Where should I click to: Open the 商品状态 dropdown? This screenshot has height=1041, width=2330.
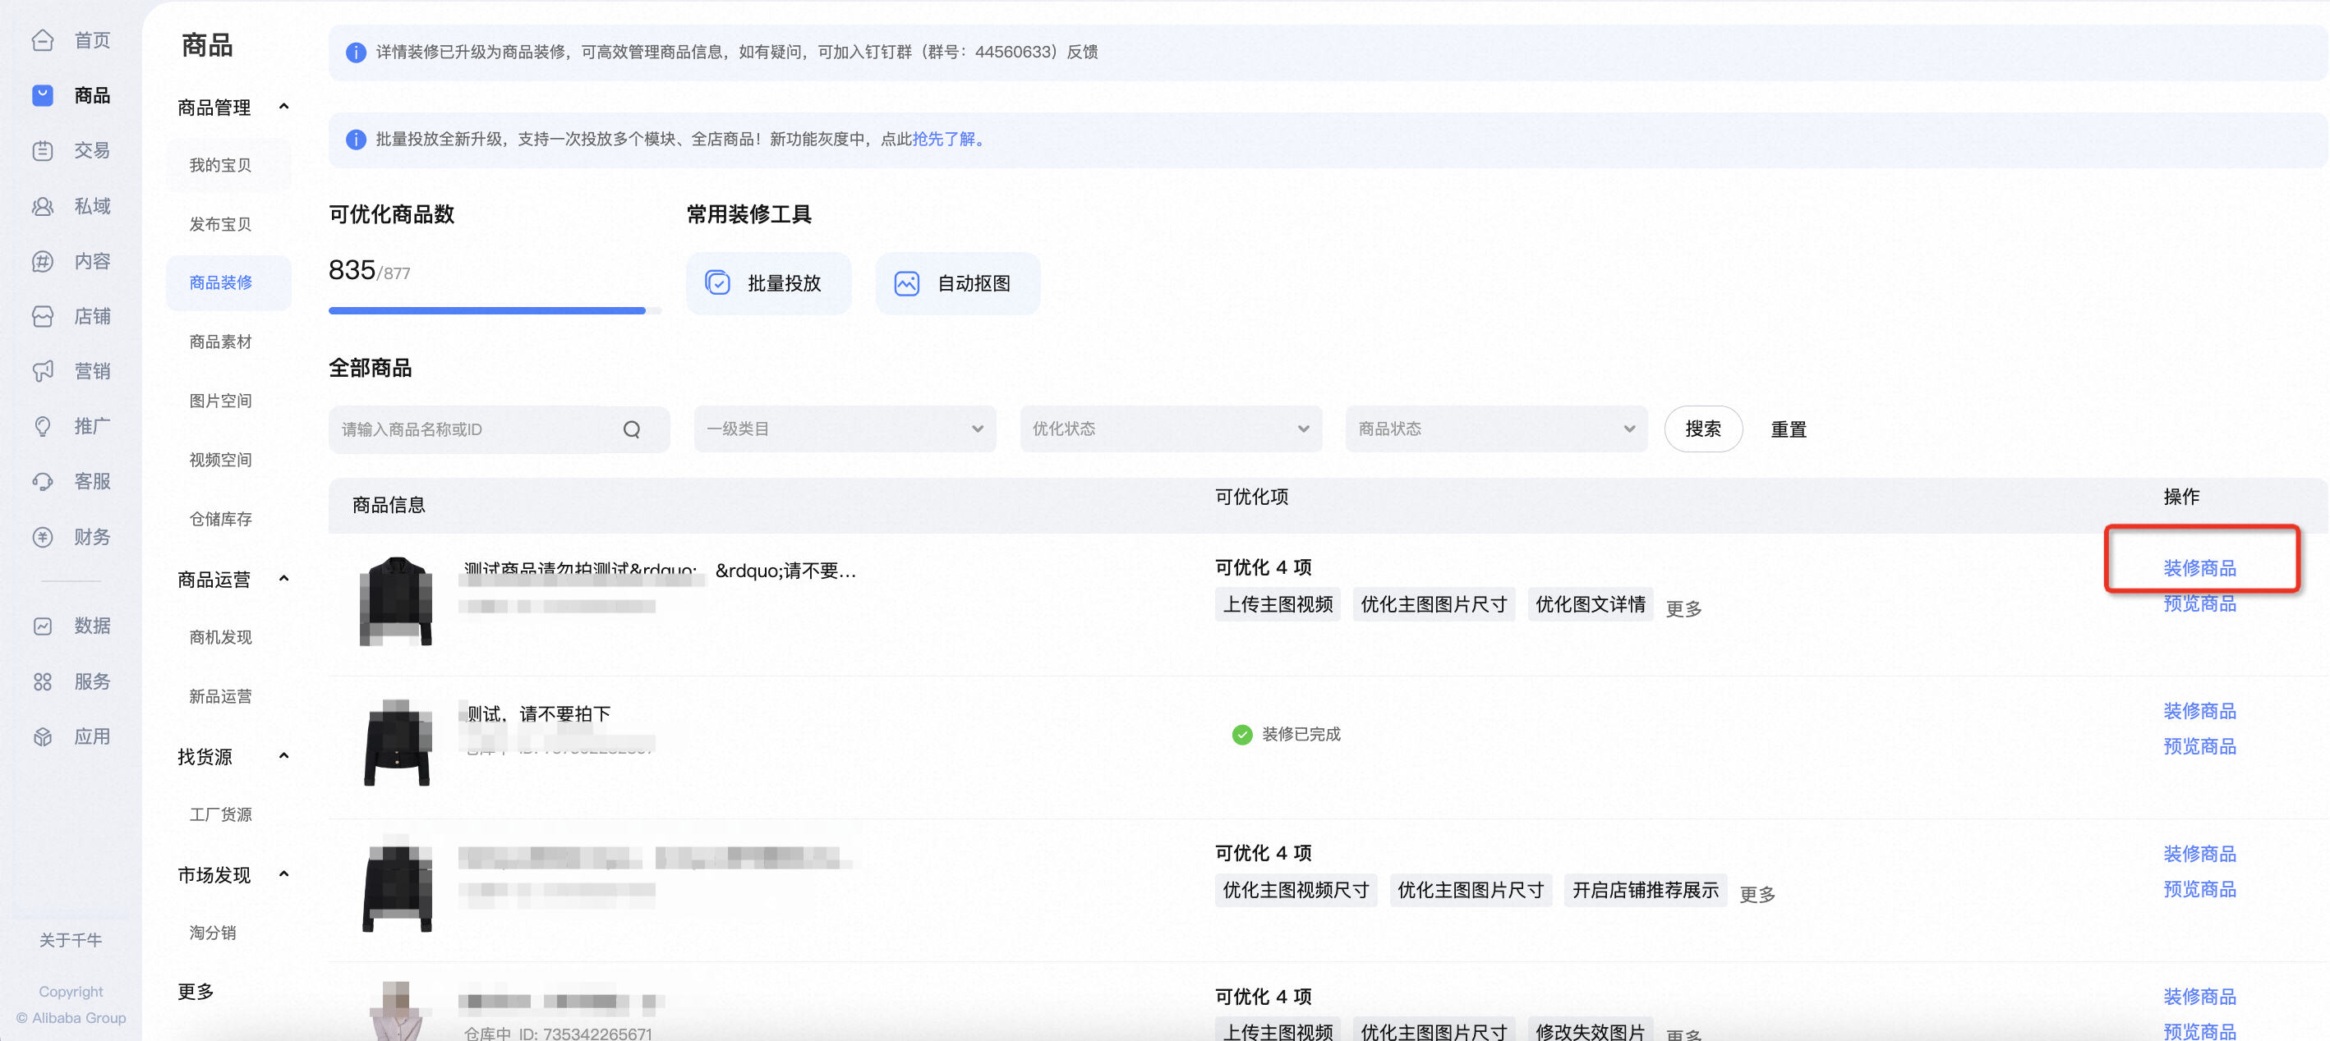(1496, 429)
